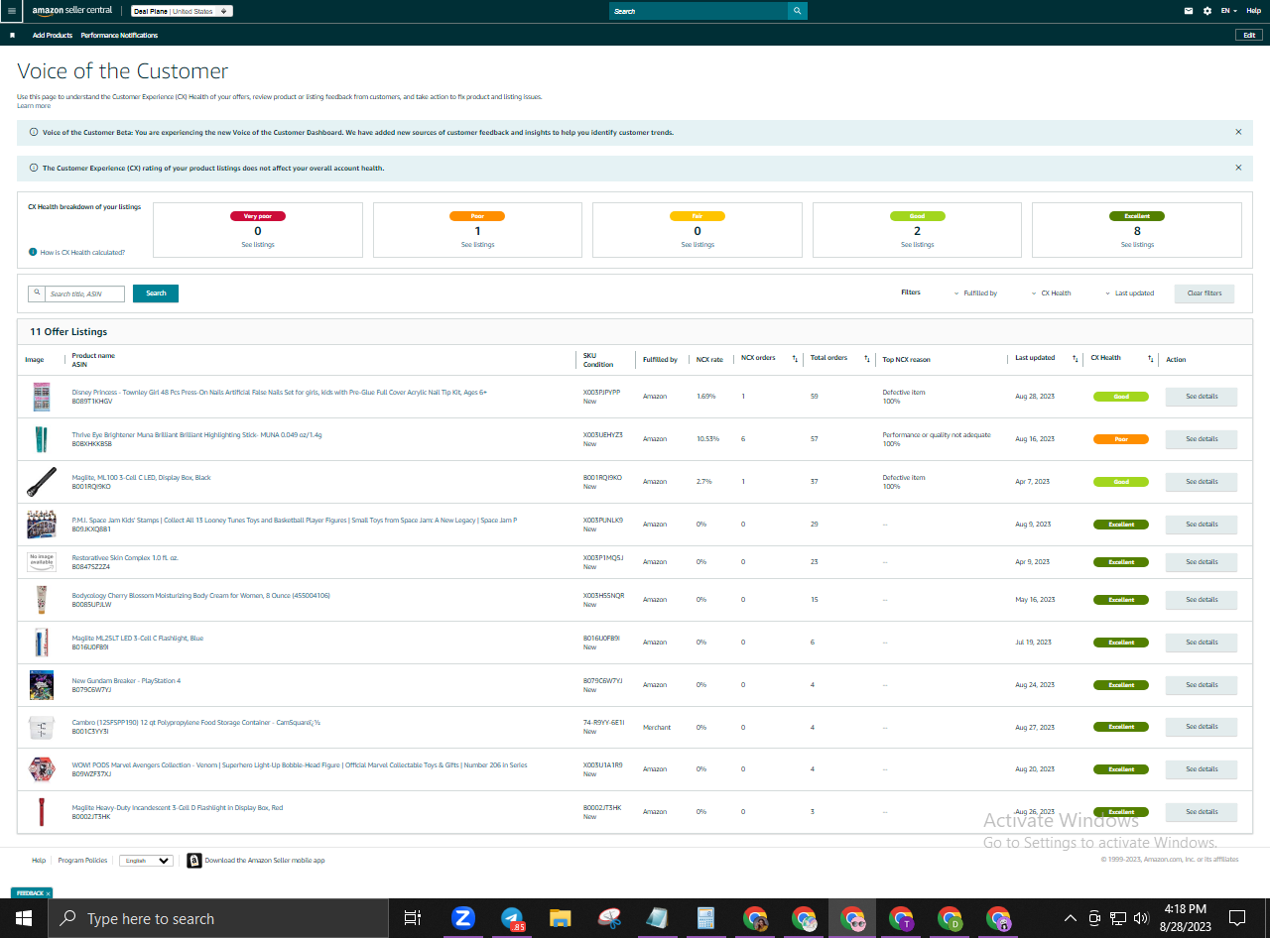Sort by NCX orders column arrows
The height and width of the screenshot is (938, 1270).
[x=794, y=358]
